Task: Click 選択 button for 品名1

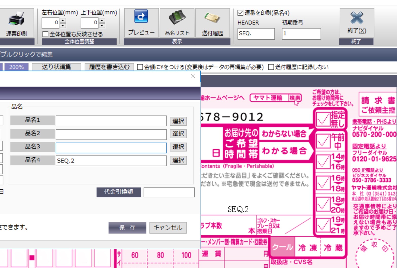Action: 178,121
